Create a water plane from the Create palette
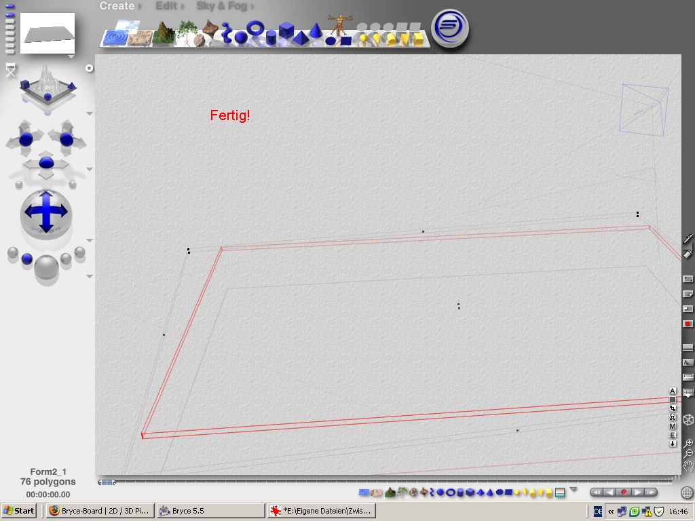The width and height of the screenshot is (695, 521). coord(114,38)
